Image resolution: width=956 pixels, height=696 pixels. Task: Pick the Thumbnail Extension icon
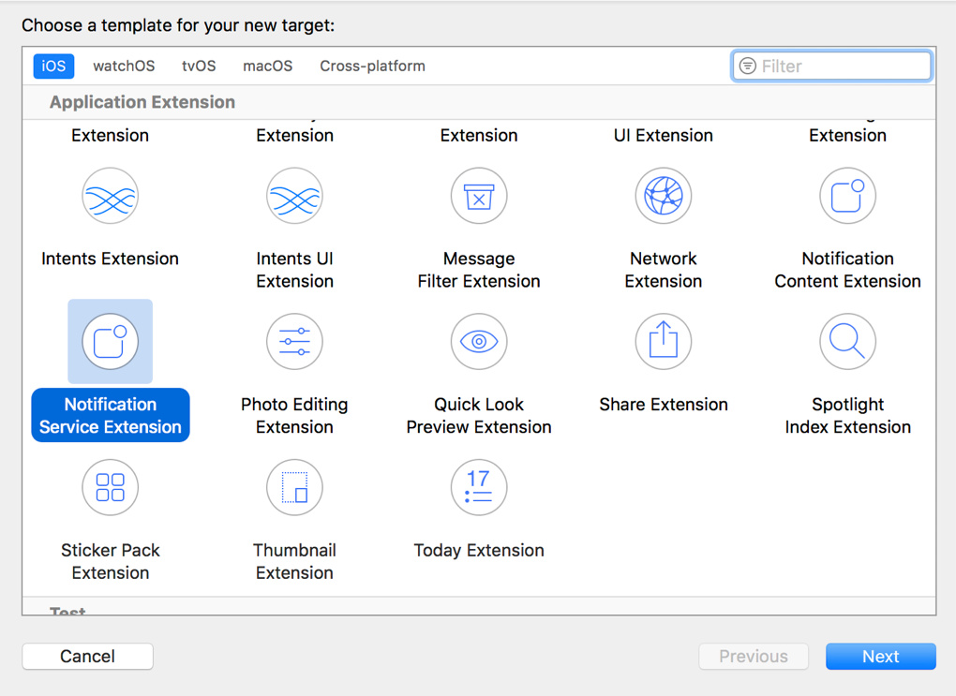294,488
